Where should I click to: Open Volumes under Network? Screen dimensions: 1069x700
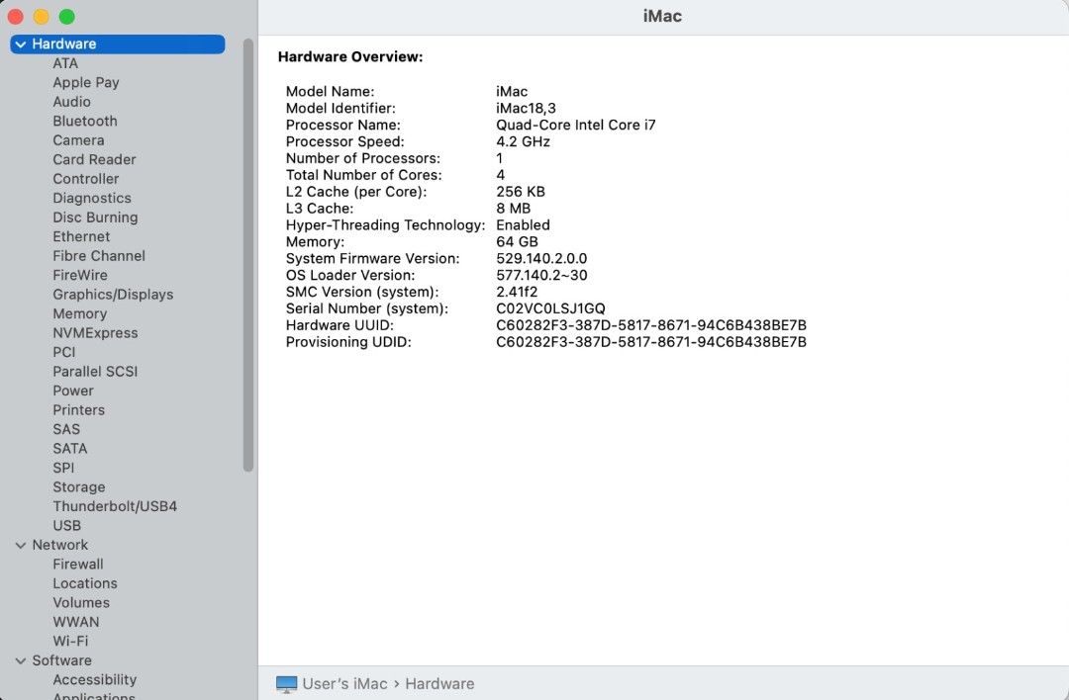click(x=81, y=603)
